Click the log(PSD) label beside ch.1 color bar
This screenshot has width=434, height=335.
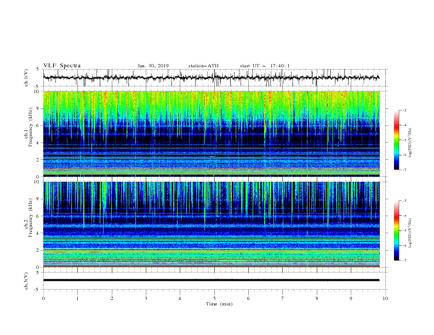(x=410, y=143)
